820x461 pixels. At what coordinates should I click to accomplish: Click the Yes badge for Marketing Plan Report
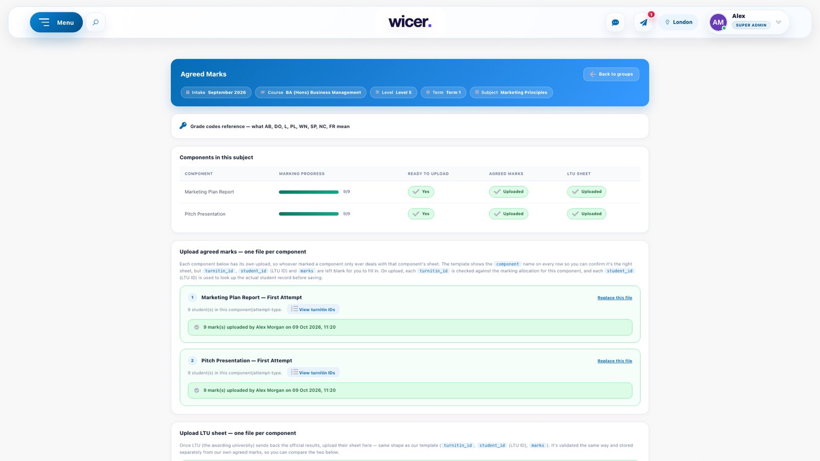pyautogui.click(x=421, y=192)
